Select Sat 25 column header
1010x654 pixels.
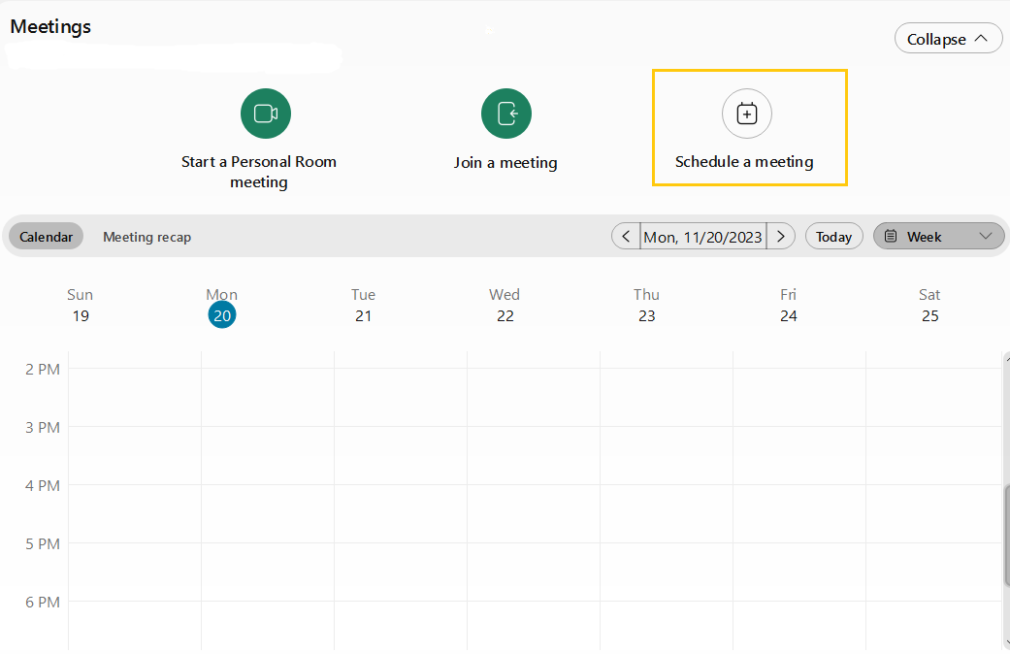click(x=929, y=305)
